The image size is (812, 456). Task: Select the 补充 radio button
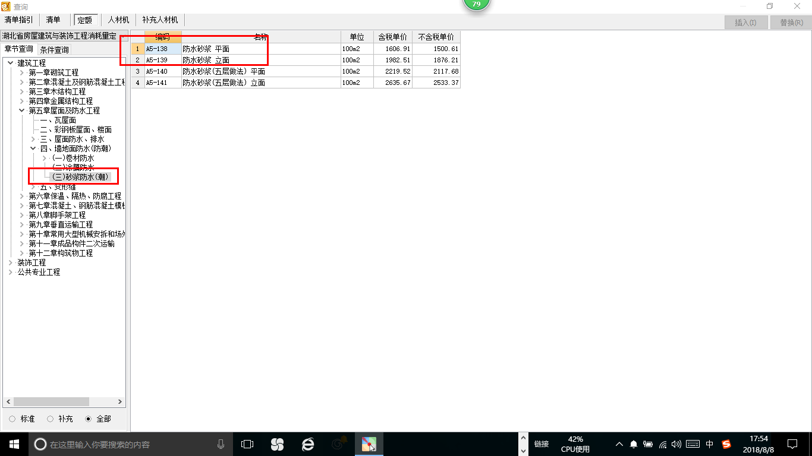click(x=51, y=419)
